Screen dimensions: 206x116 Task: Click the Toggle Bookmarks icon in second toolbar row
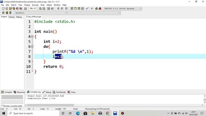(x=7, y=13)
